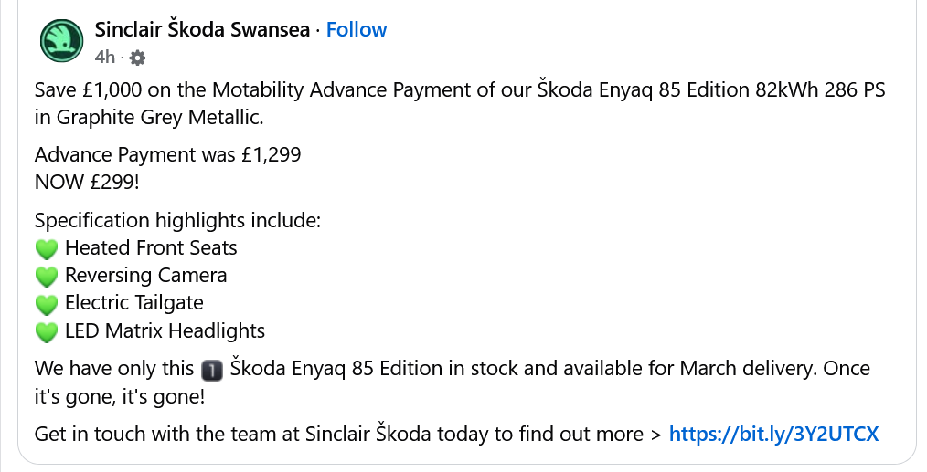Click the 'Heated Front Seats' text
The width and height of the screenshot is (927, 472).
coord(151,247)
